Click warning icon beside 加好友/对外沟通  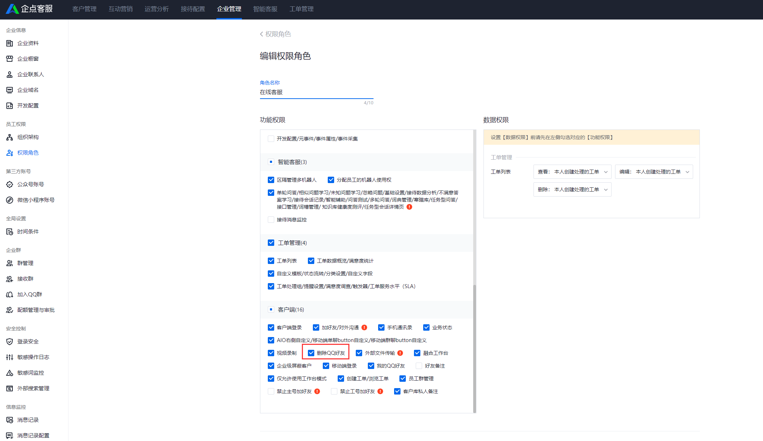364,327
